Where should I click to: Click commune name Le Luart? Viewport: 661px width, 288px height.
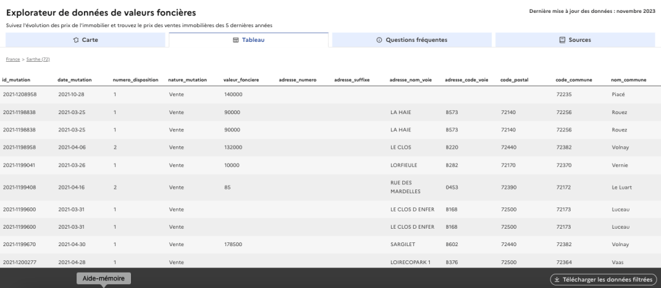(x=622, y=187)
